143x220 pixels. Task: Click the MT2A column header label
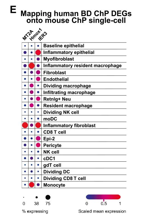pos(28,35)
